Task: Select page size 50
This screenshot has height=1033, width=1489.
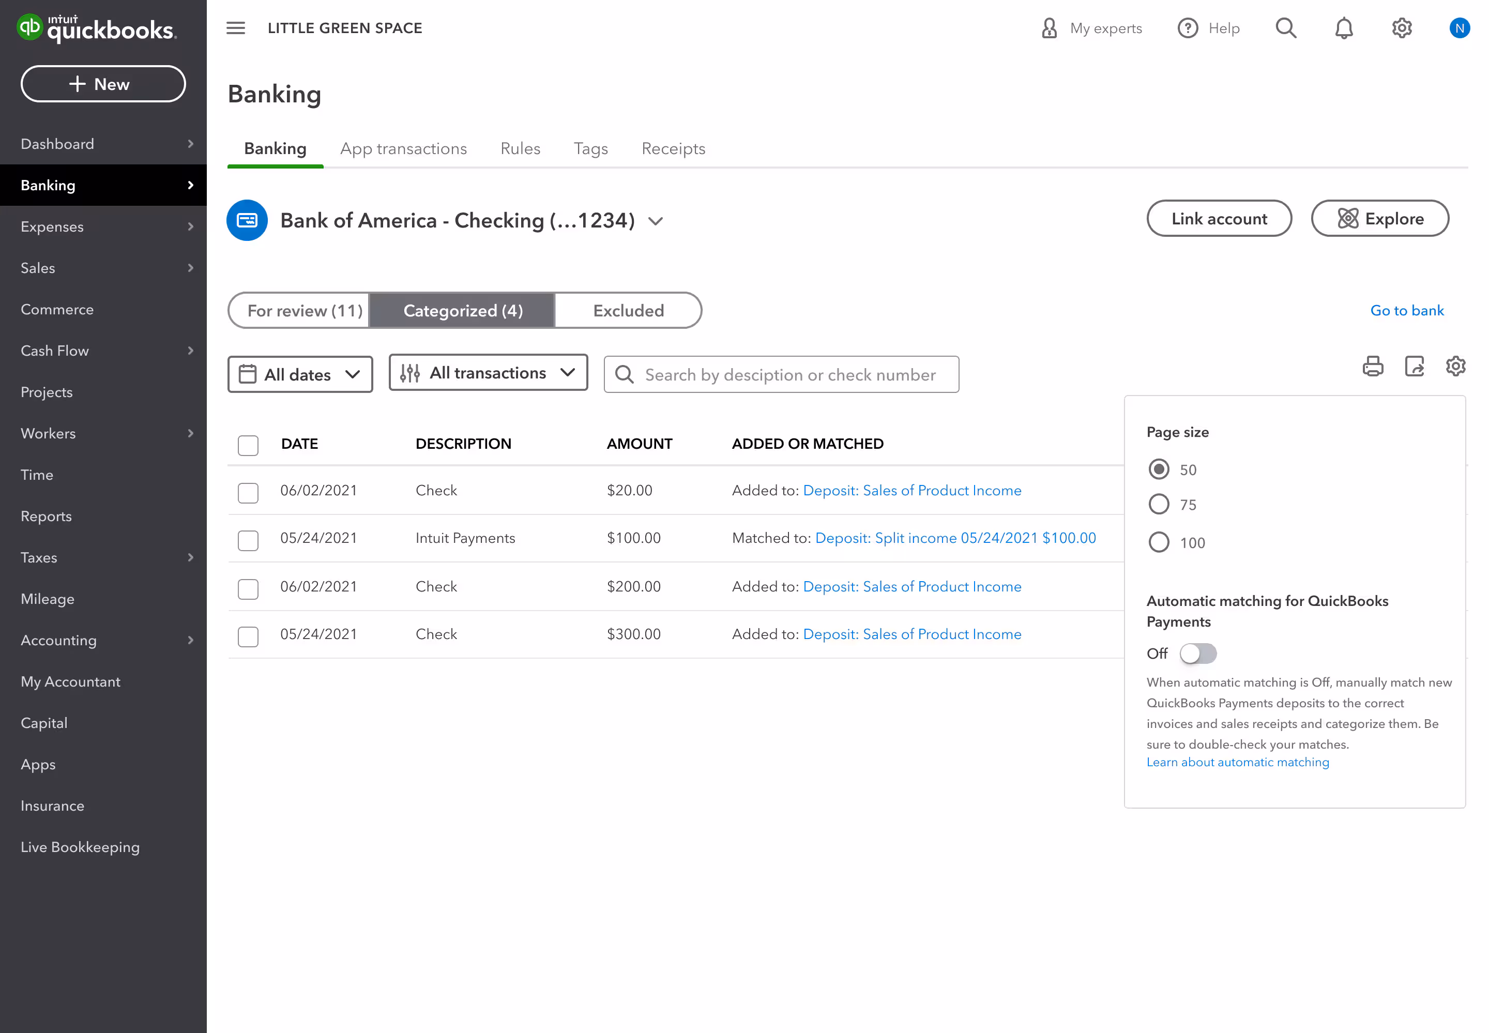Action: [x=1159, y=469]
